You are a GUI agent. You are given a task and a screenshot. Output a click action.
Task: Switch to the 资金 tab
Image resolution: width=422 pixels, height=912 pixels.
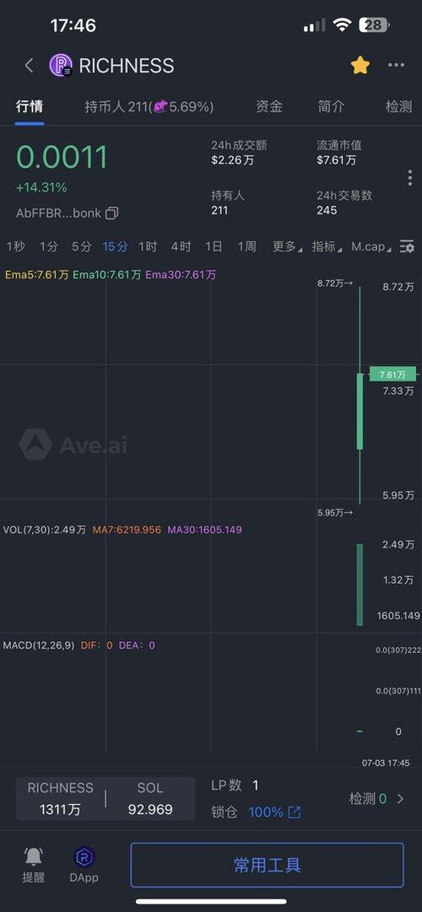point(269,106)
